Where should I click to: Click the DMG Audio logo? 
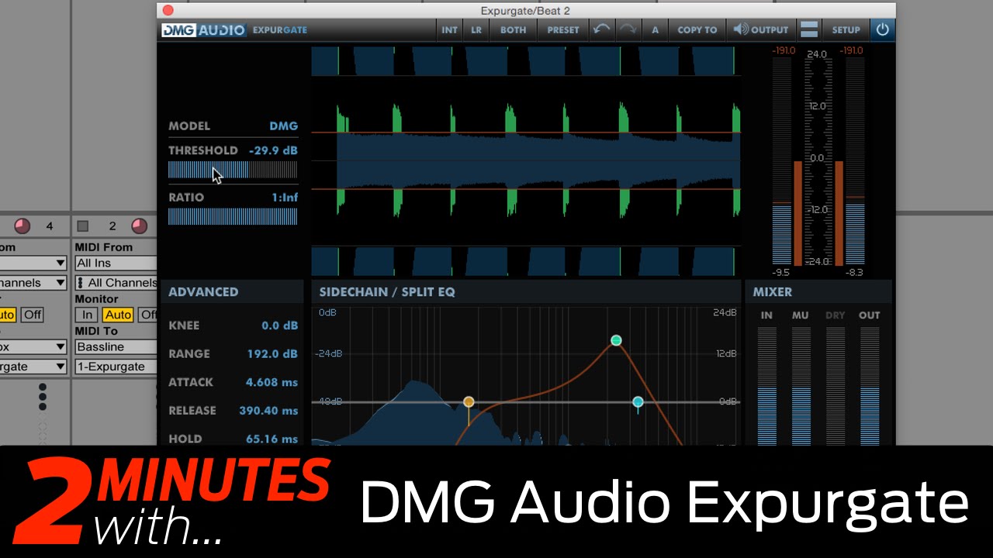tap(203, 30)
